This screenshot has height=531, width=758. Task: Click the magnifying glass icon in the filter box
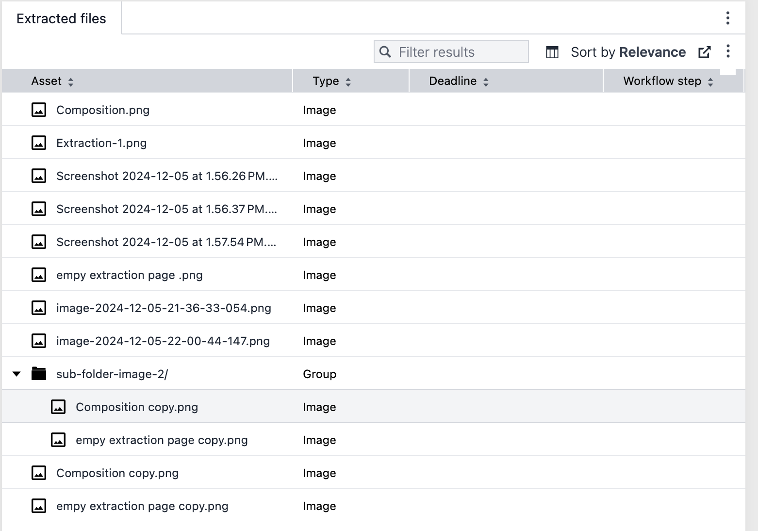pos(386,51)
